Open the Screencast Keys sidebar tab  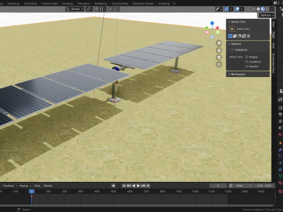click(x=274, y=63)
